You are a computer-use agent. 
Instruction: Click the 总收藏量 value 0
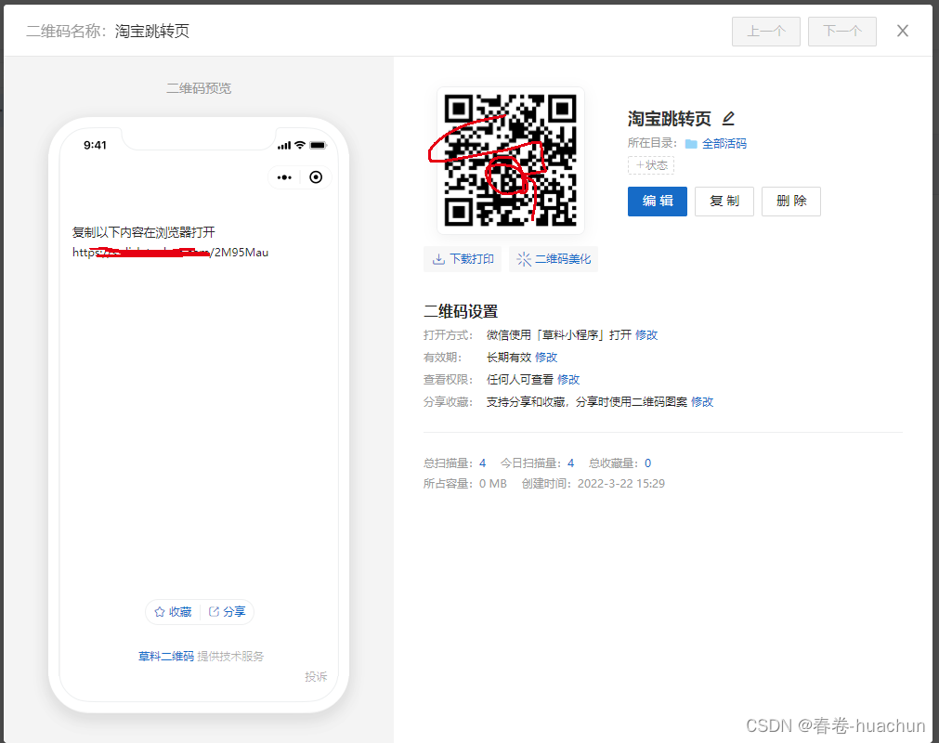click(x=647, y=463)
